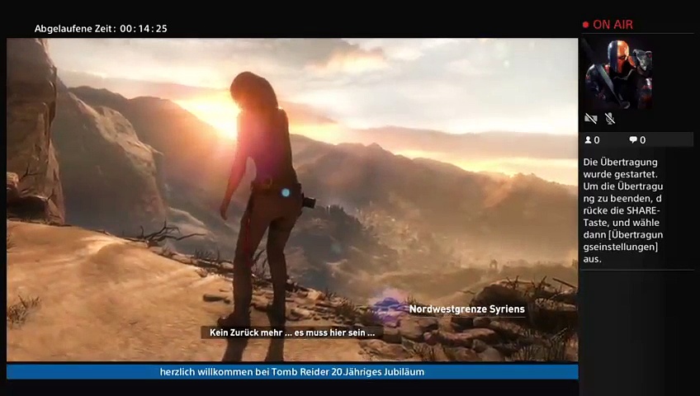This screenshot has height=396, width=700.
Task: Click the Nordwestgrenze Syriens location label
Action: [466, 309]
